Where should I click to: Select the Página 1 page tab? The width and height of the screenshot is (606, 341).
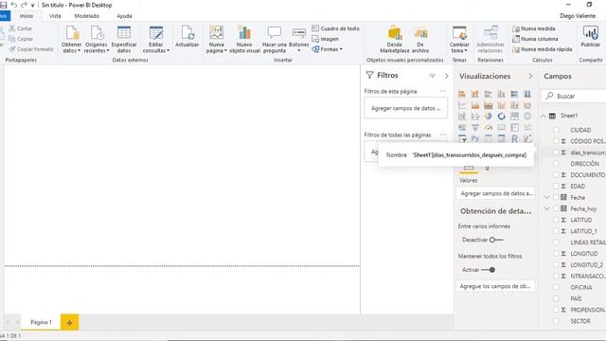click(x=41, y=322)
